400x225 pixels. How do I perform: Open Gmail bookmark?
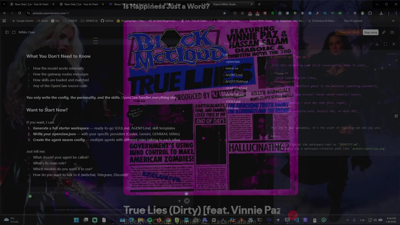coord(42,21)
